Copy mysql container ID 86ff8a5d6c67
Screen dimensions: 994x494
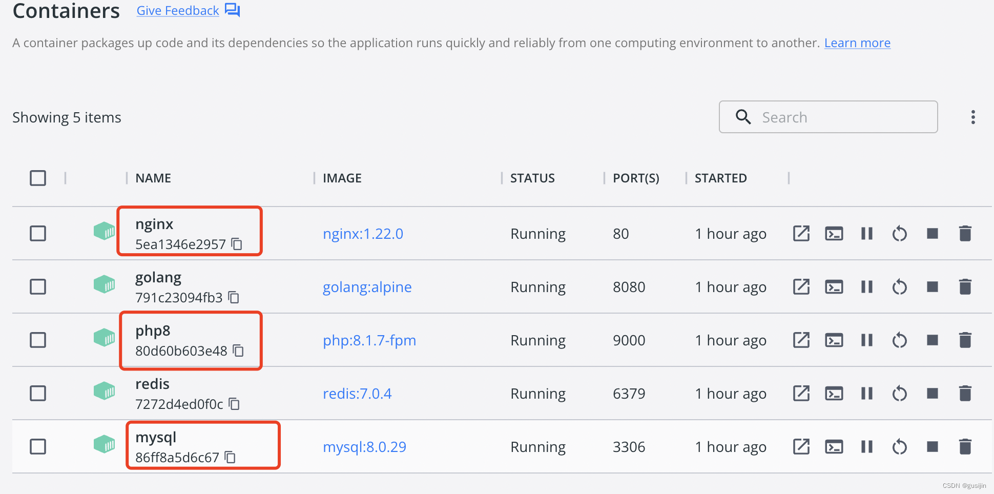230,457
